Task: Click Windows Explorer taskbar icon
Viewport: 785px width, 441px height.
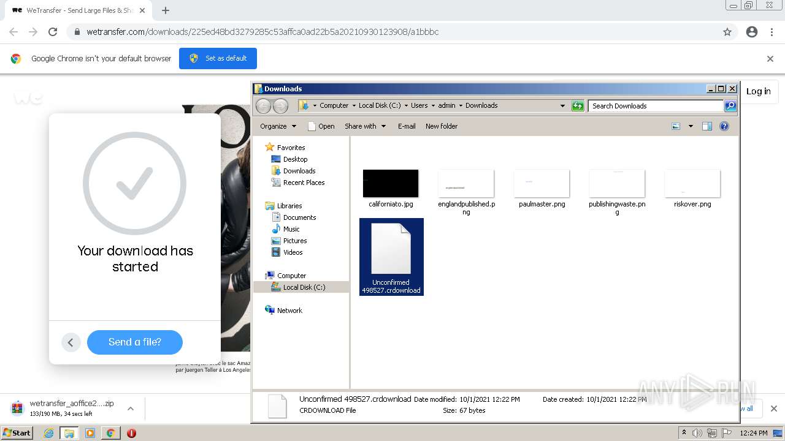Action: pos(69,433)
